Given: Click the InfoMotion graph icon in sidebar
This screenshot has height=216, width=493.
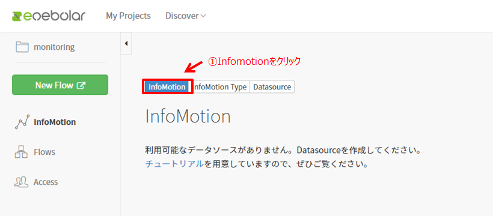Looking at the screenshot, I should [22, 122].
